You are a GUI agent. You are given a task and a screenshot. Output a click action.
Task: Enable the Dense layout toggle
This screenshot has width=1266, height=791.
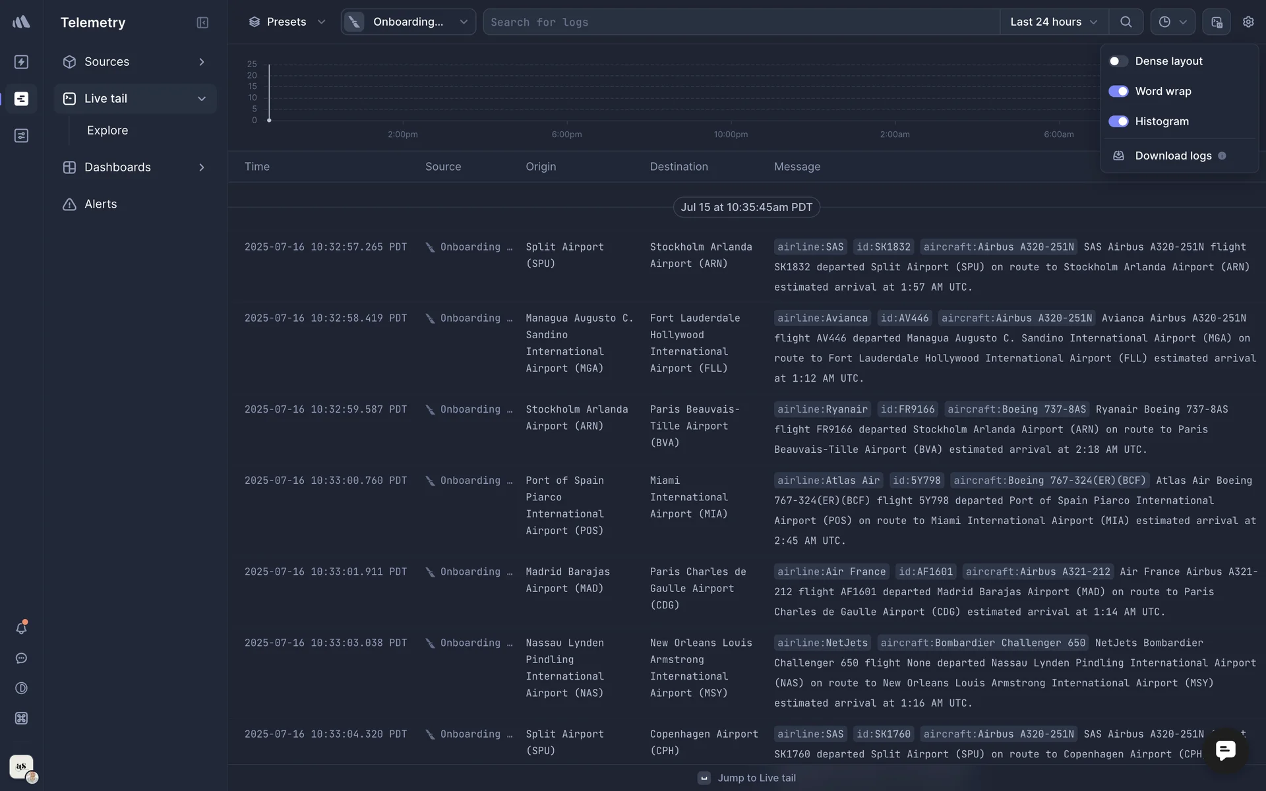point(1118,61)
